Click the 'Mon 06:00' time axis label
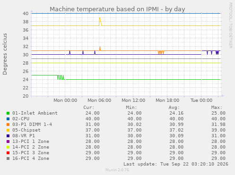235x175 pixels. tap(99, 100)
